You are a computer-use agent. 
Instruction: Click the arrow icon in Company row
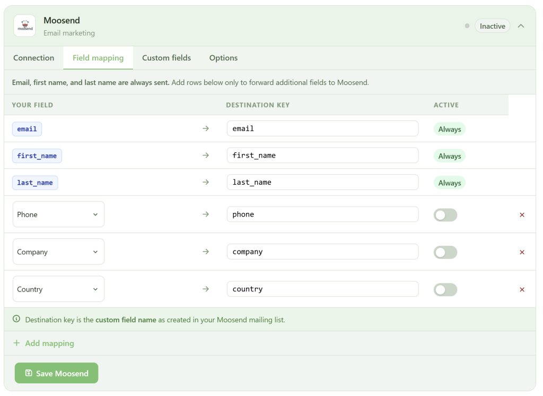[x=206, y=252]
